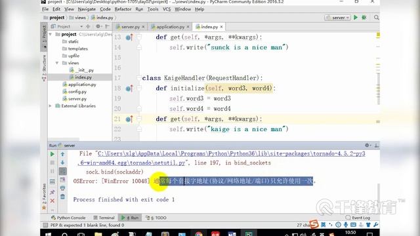Screen dimensions: 420x236
Task: Open the Refactor menu
Action: coord(123,9)
